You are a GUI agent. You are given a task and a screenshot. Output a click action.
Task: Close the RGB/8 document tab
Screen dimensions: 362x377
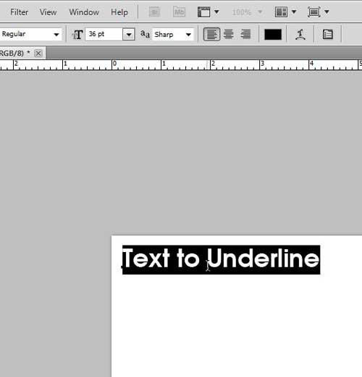pyautogui.click(x=38, y=53)
